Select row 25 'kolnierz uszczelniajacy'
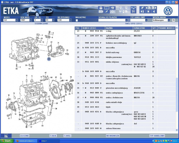This screenshot has height=143, width=179. point(125,43)
